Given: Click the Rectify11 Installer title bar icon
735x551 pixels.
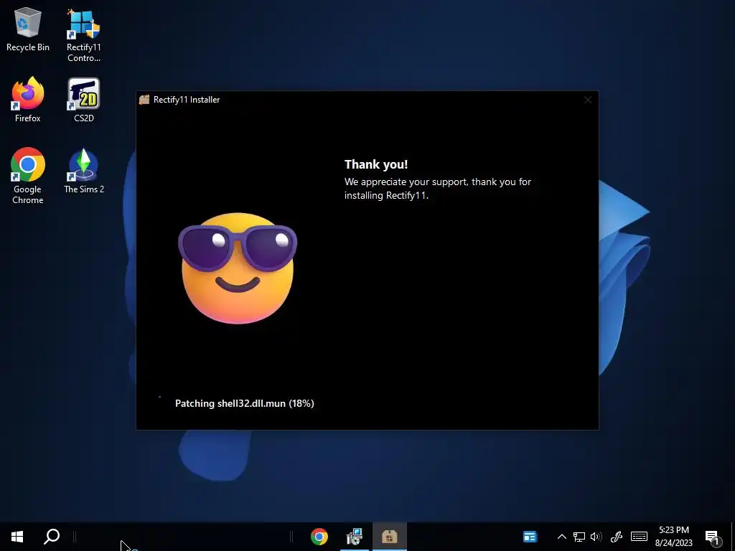Looking at the screenshot, I should pyautogui.click(x=144, y=99).
